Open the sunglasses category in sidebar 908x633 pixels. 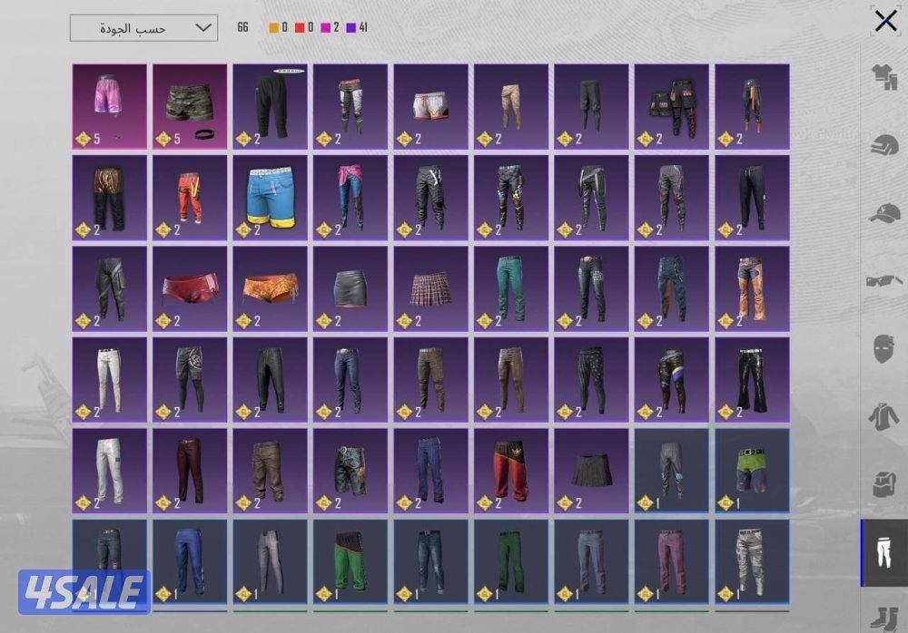pyautogui.click(x=884, y=280)
